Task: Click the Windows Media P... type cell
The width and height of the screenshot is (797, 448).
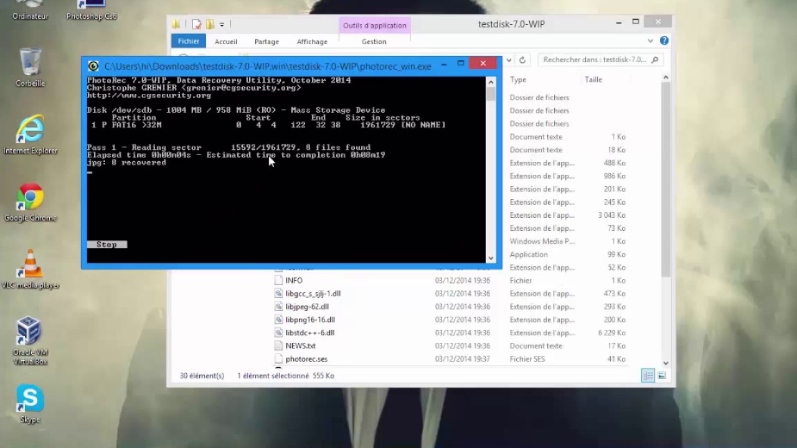Action: (542, 241)
